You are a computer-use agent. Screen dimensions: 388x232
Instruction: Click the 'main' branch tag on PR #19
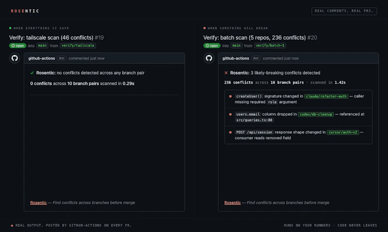point(42,46)
